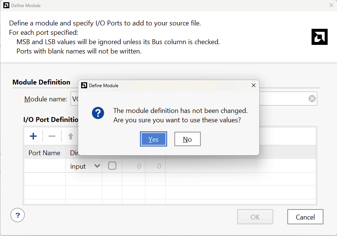Close the confirmation popup with its X

pos(253,85)
